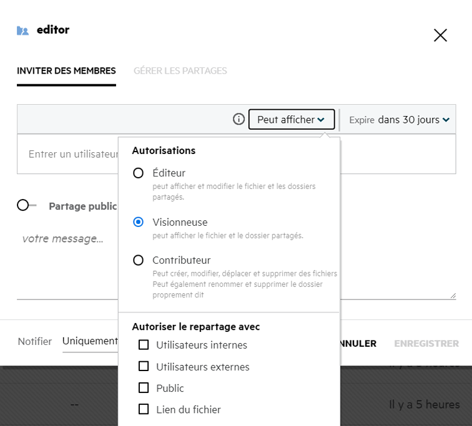This screenshot has height=426, width=472.
Task: Open the Notifier Uniquement dropdown
Action: 90,341
